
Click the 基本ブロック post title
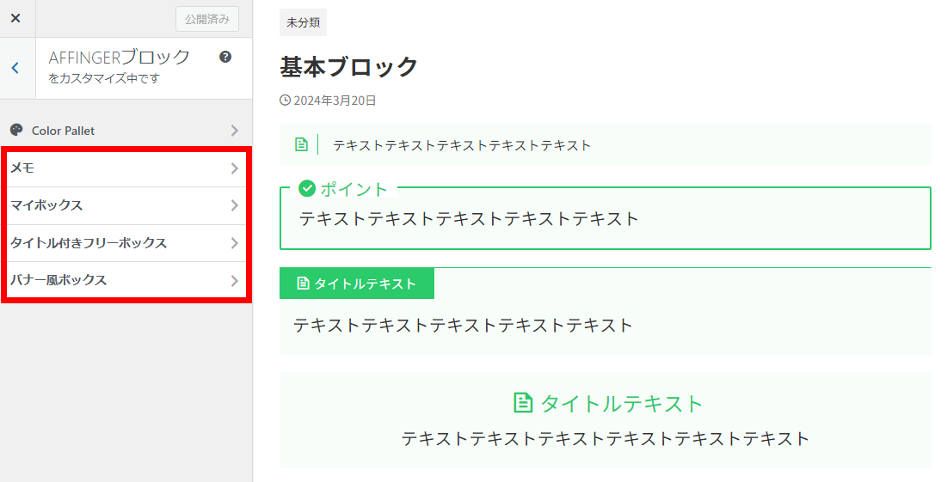[349, 66]
